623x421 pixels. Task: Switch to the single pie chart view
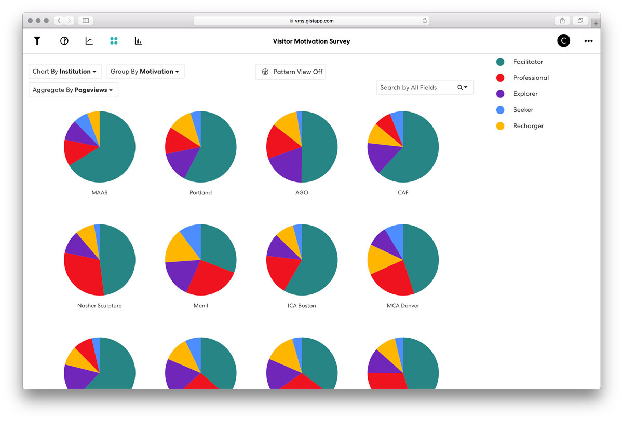tap(64, 41)
